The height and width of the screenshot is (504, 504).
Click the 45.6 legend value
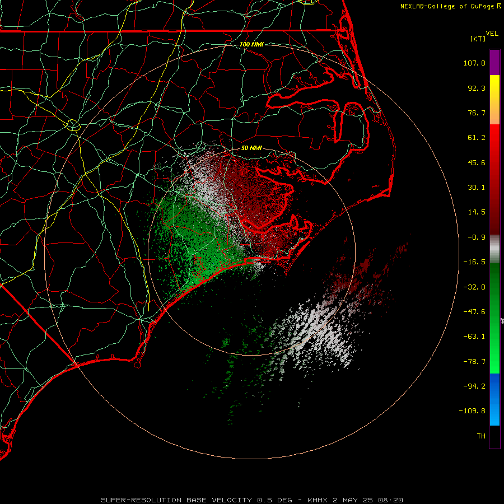click(477, 162)
